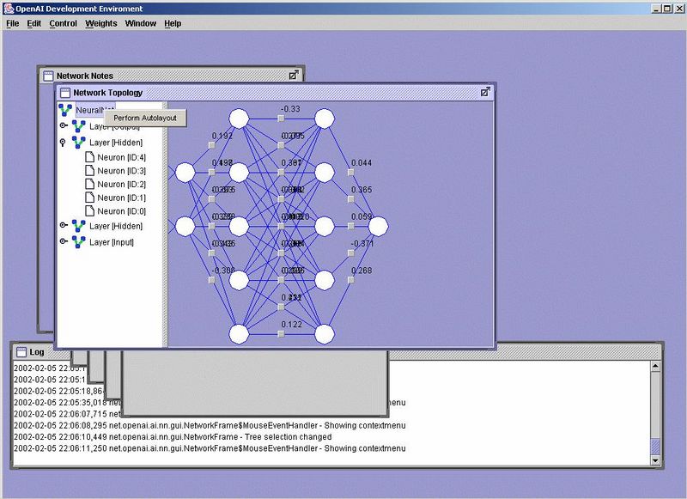Select the single output neuron circle
The height and width of the screenshot is (499, 687).
click(x=378, y=227)
